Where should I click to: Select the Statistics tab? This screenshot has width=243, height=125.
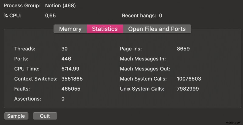(105, 29)
